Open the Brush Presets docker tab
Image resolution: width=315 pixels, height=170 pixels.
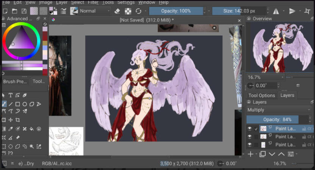tap(15, 81)
